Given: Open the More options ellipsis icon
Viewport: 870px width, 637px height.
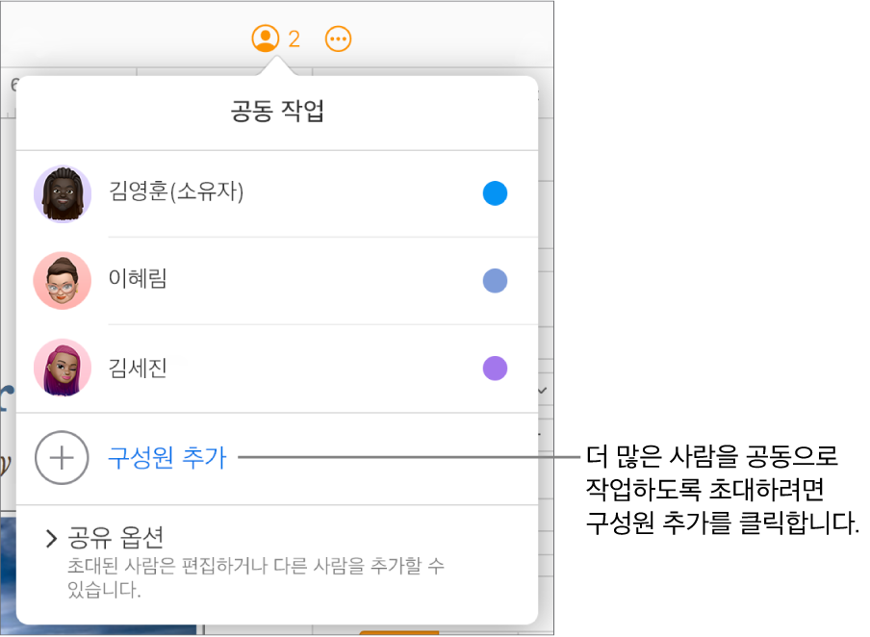Looking at the screenshot, I should (338, 38).
